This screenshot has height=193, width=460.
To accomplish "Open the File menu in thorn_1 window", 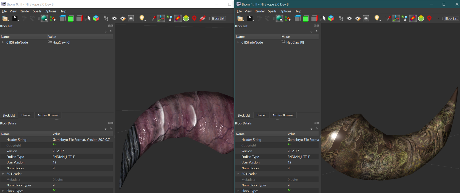I will coord(239,11).
